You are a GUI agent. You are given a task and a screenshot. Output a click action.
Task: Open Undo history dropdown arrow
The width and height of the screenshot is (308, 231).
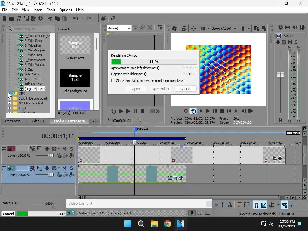click(82, 18)
